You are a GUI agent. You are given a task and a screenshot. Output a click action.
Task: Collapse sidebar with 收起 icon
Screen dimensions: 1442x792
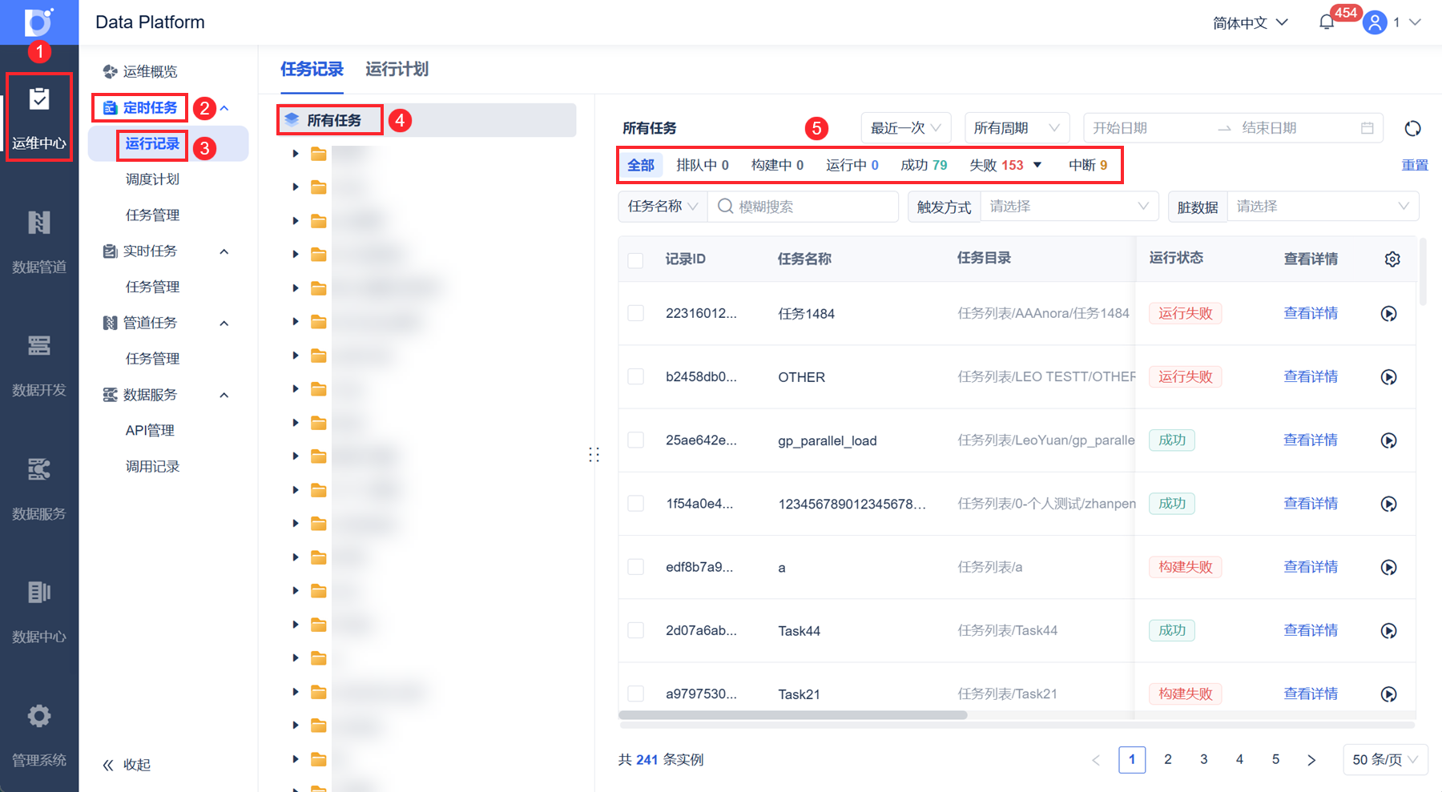[x=108, y=766]
